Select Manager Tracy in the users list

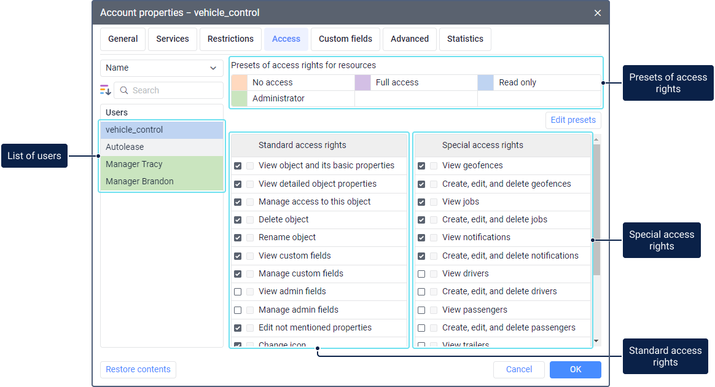tap(162, 165)
